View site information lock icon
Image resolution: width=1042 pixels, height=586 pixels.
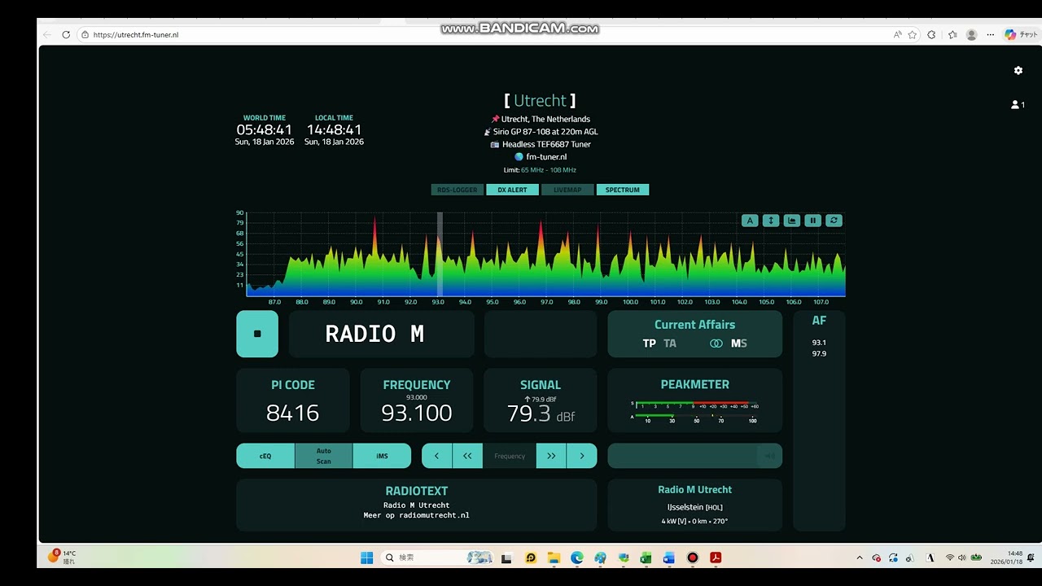[85, 35]
